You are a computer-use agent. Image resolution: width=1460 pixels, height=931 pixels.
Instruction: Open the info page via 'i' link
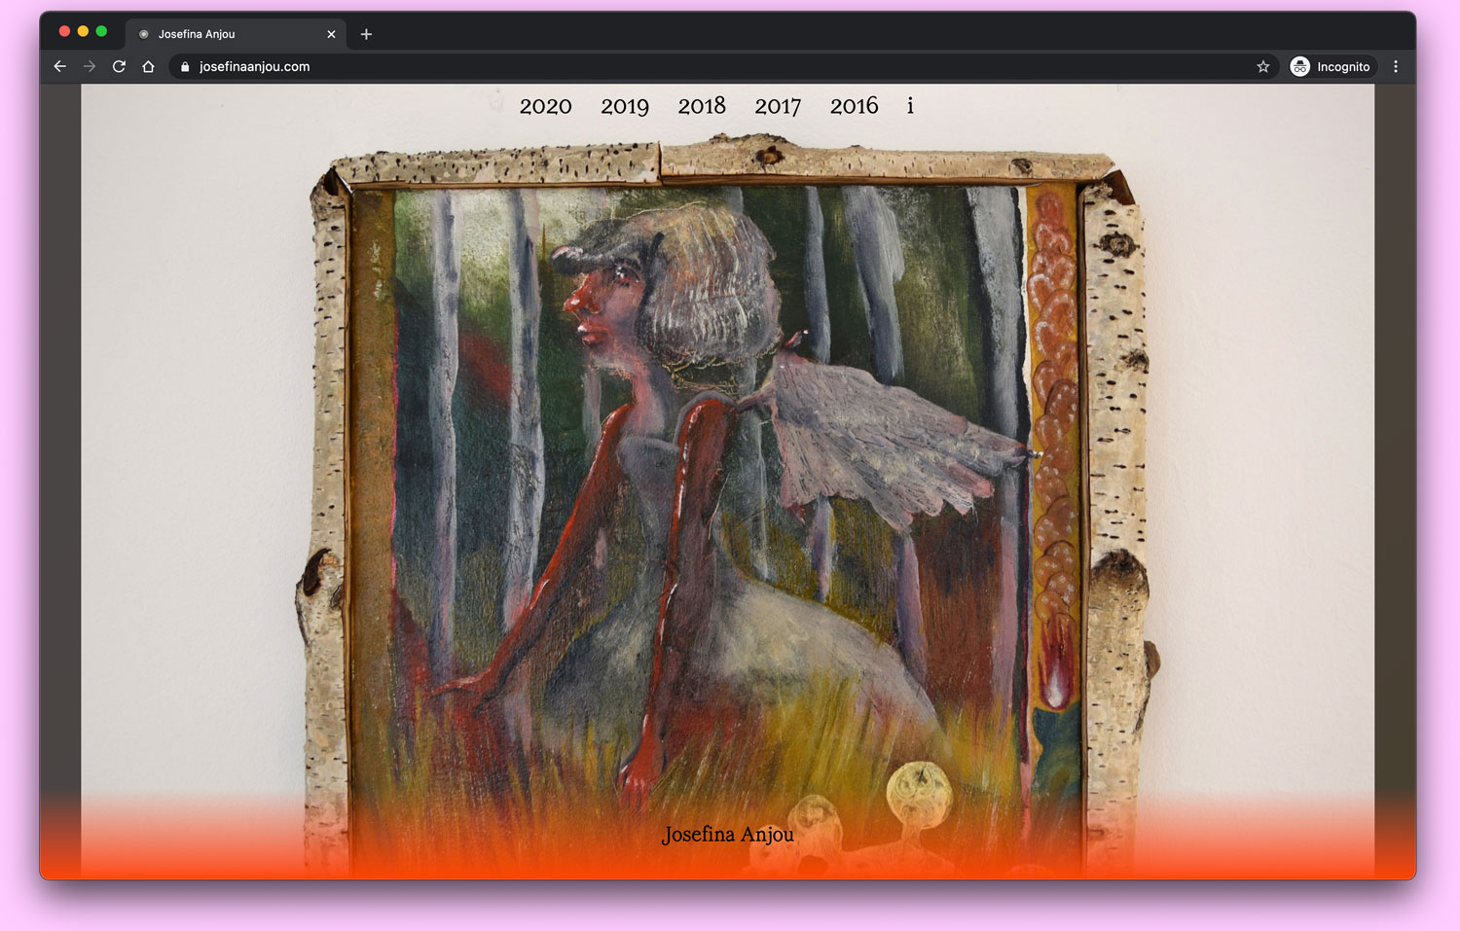click(910, 105)
